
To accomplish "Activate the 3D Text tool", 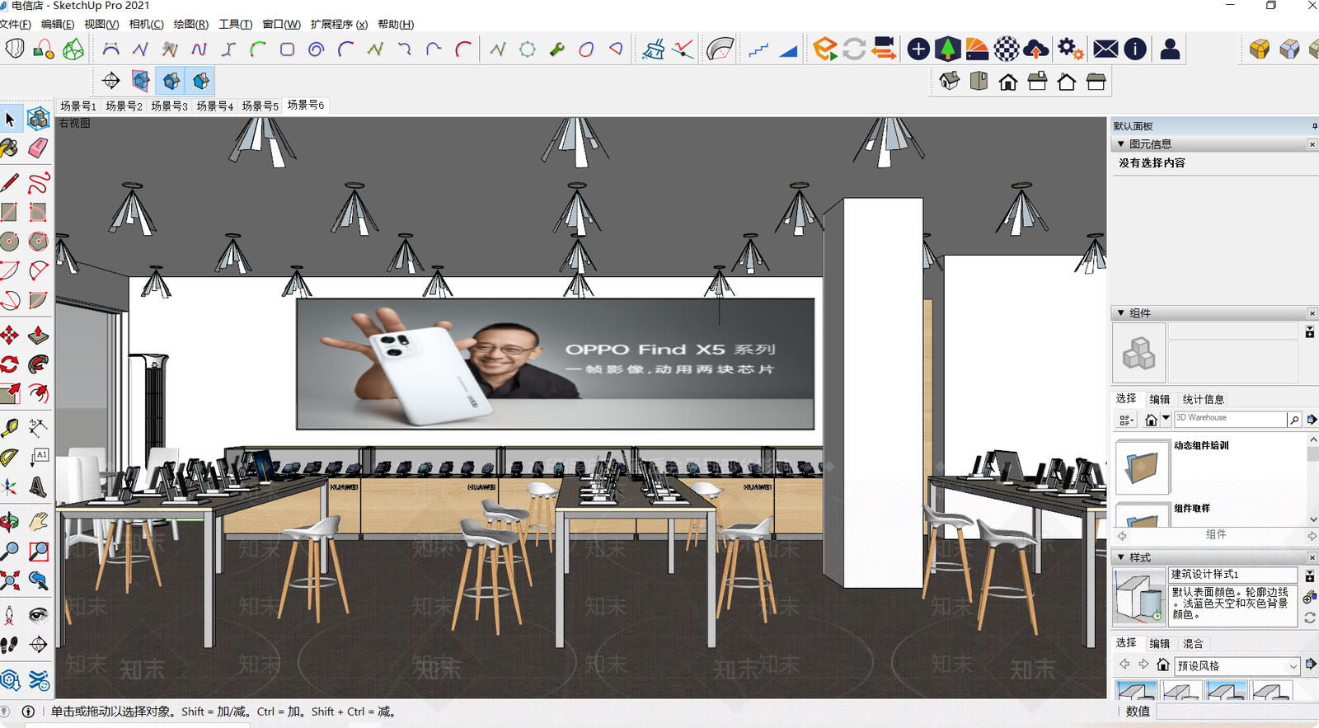I will pyautogui.click(x=38, y=486).
